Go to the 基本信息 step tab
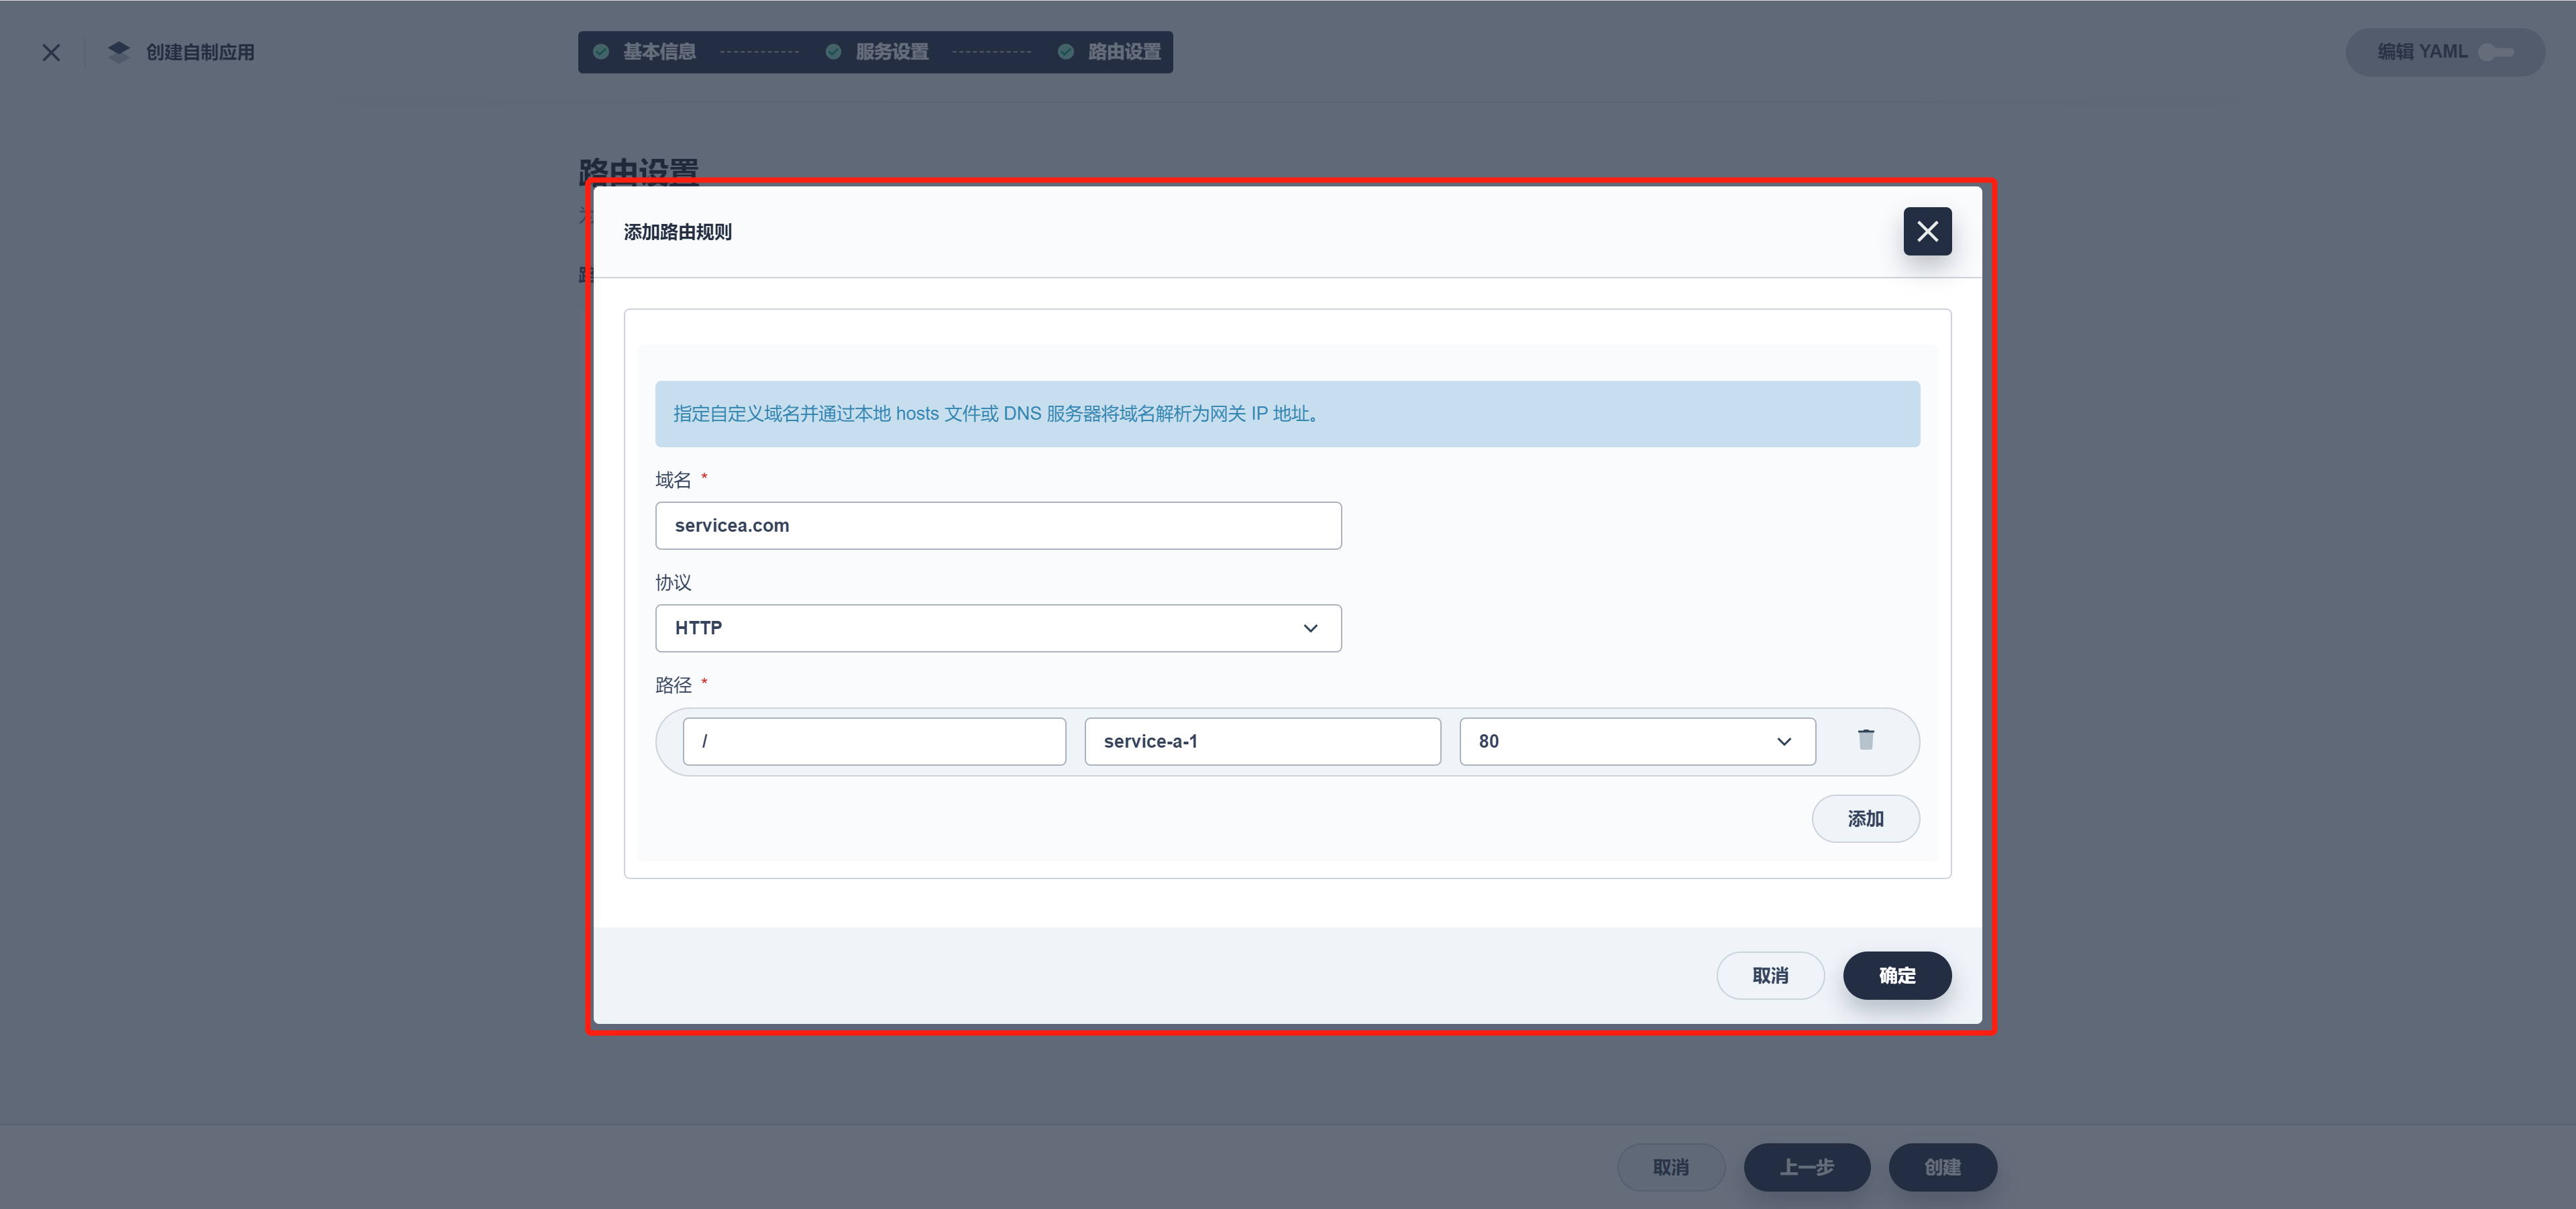Screen dimensions: 2576x1209 659,52
